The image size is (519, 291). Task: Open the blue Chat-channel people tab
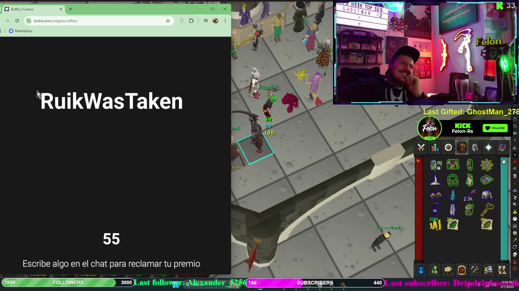pyautogui.click(x=421, y=270)
